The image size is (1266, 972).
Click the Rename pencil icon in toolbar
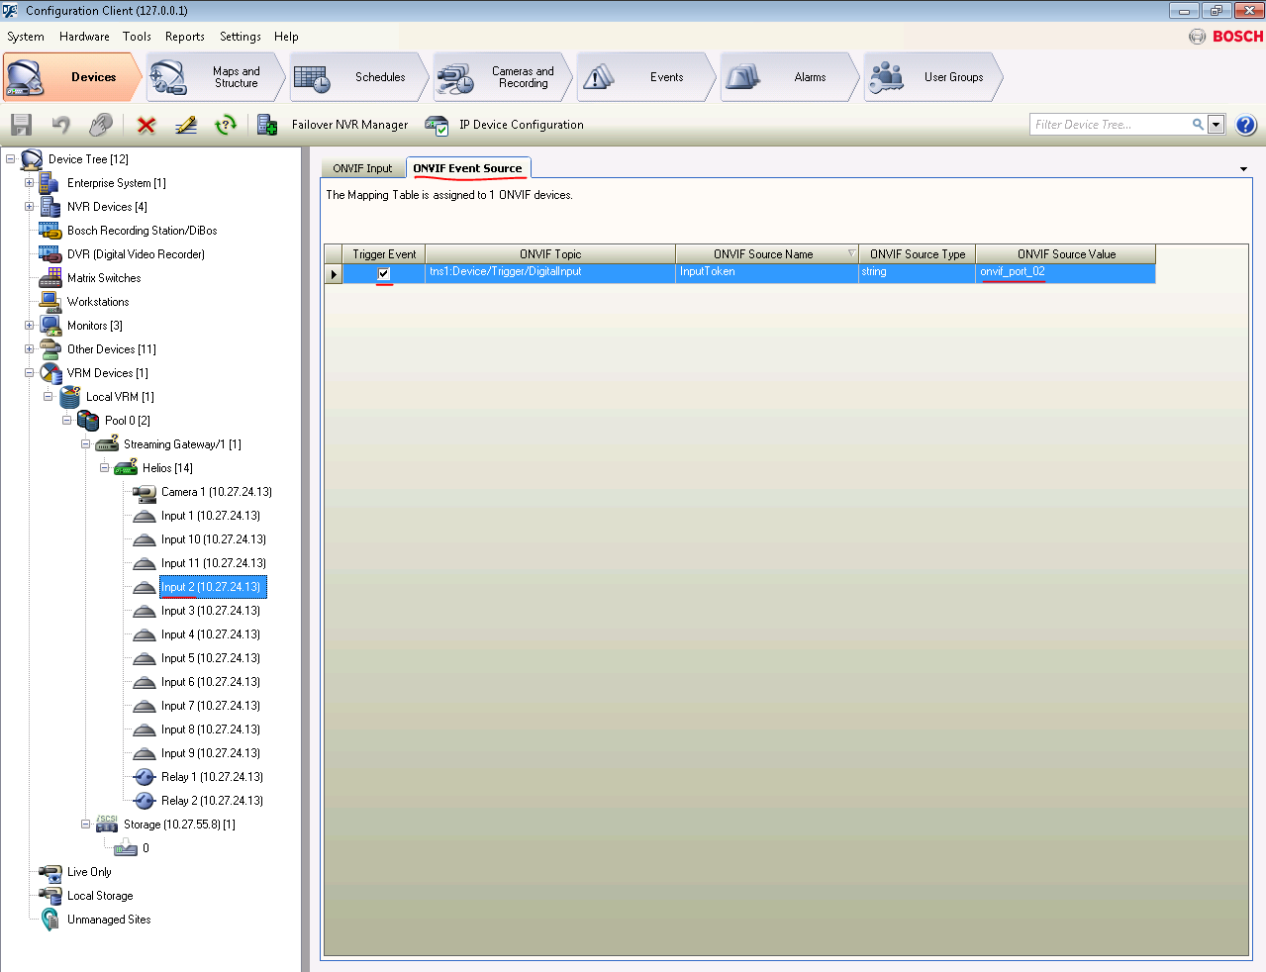click(x=186, y=125)
